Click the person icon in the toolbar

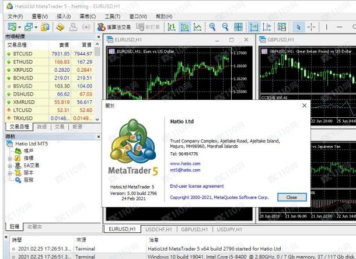[73, 27]
